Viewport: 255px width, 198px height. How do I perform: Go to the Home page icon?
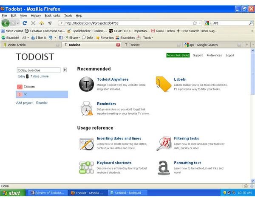(x=42, y=23)
